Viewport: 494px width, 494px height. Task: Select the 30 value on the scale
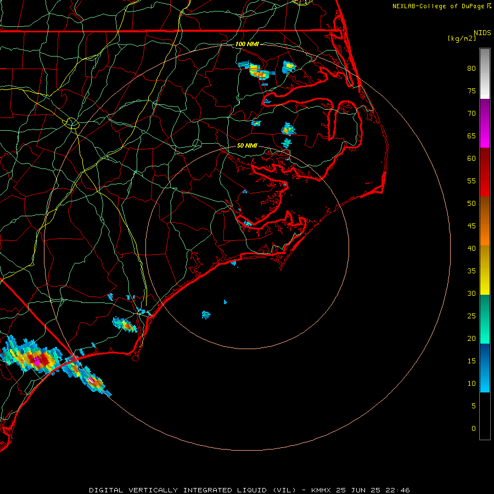coord(471,293)
